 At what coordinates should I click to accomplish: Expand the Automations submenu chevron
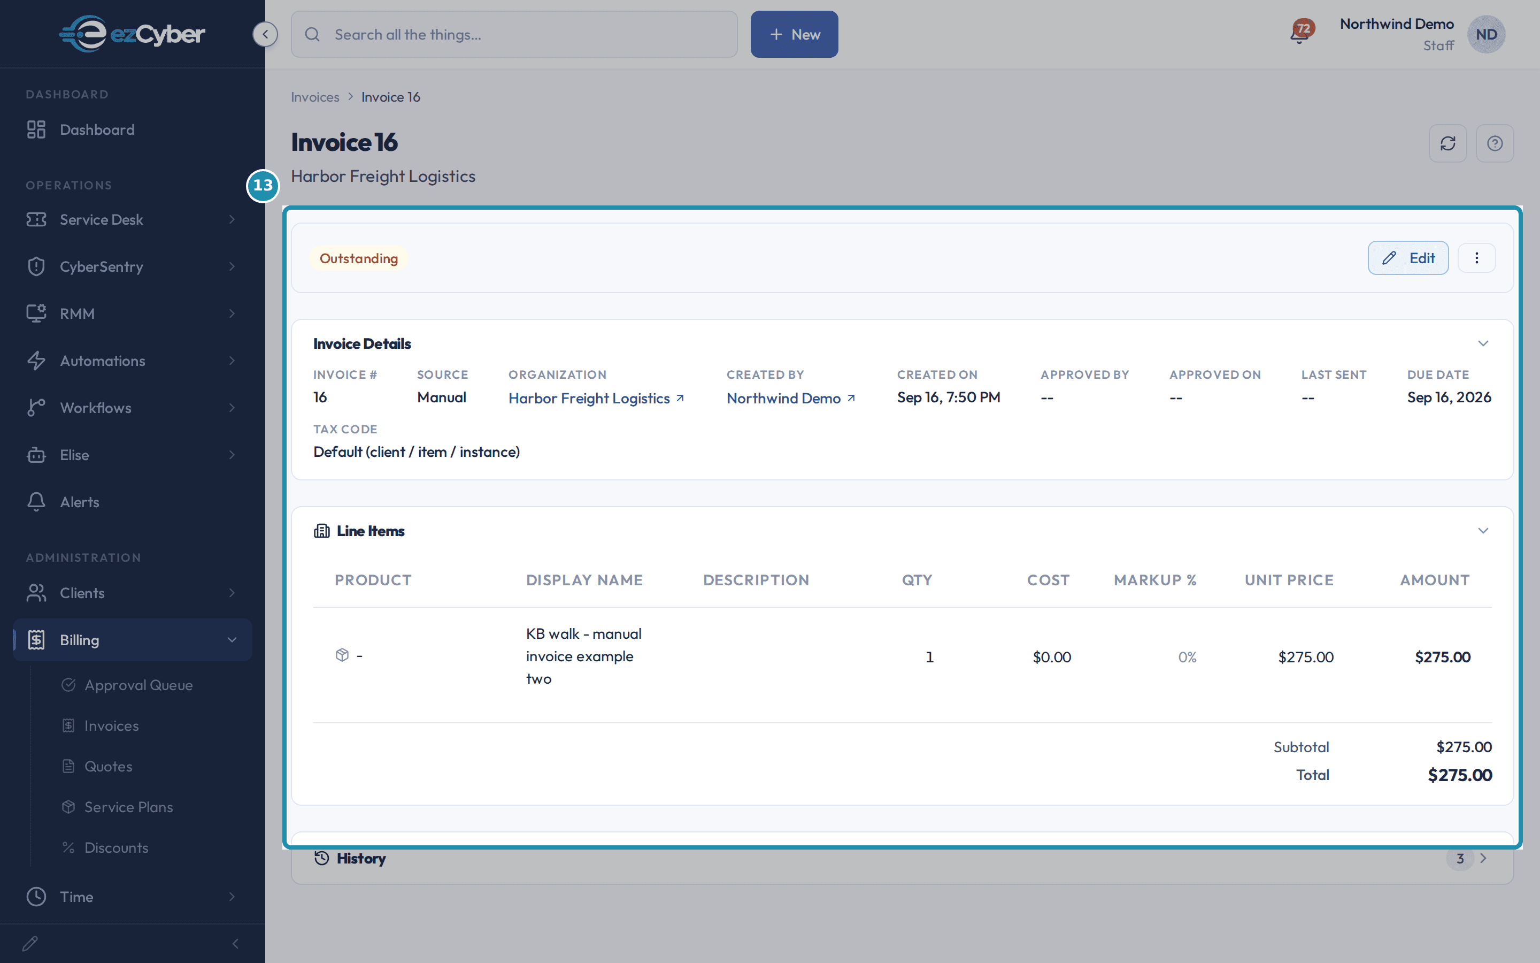click(x=232, y=361)
